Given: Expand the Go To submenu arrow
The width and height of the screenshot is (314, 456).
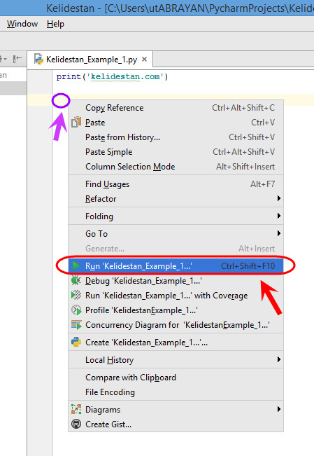Looking at the screenshot, I should 278,233.
